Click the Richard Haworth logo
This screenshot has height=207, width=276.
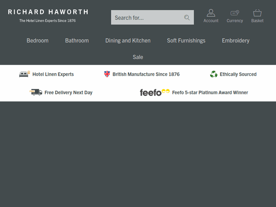coord(48,15)
